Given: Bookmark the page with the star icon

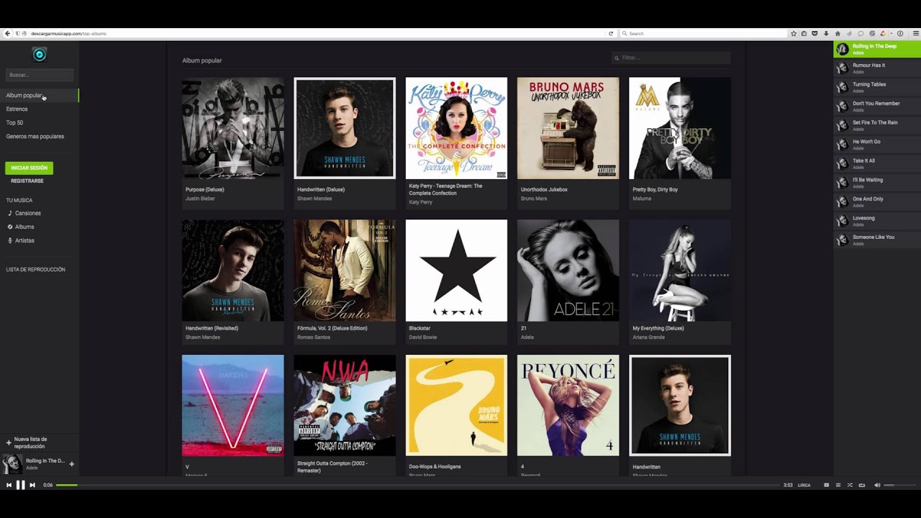Looking at the screenshot, I should point(794,34).
